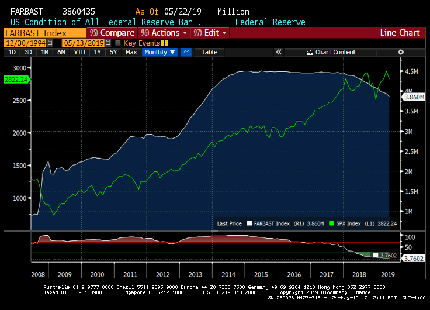Select the 1D range tab
430x310 pixels.
pos(12,52)
